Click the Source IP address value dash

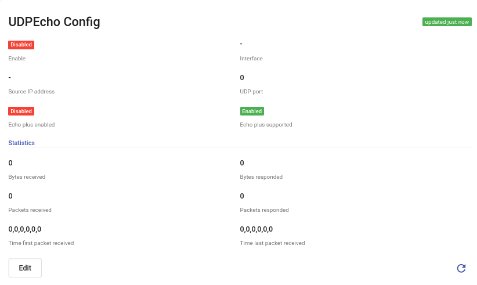pyautogui.click(x=10, y=78)
